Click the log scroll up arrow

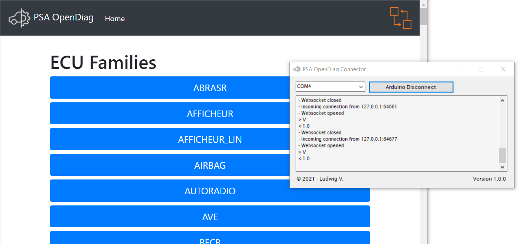pyautogui.click(x=502, y=100)
